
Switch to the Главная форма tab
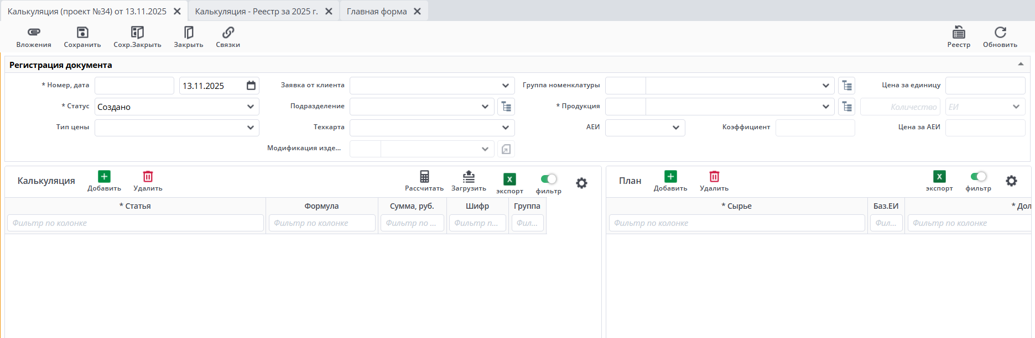click(377, 11)
